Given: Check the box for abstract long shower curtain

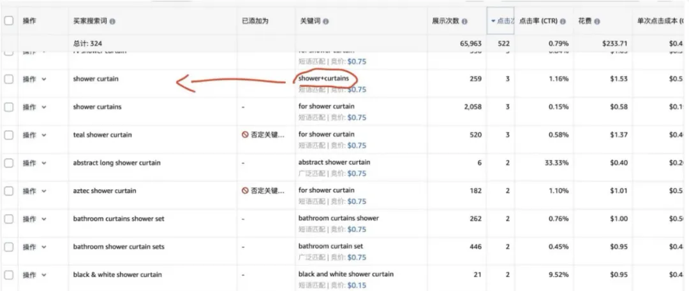Looking at the screenshot, I should tap(9, 163).
